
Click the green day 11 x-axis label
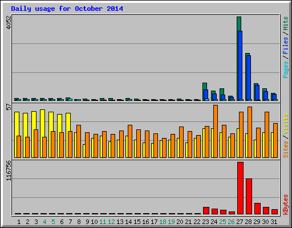103,222
